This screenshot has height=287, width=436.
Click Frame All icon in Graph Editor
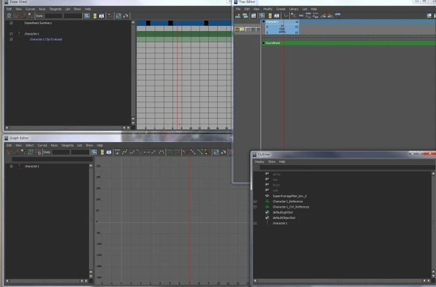[94, 152]
